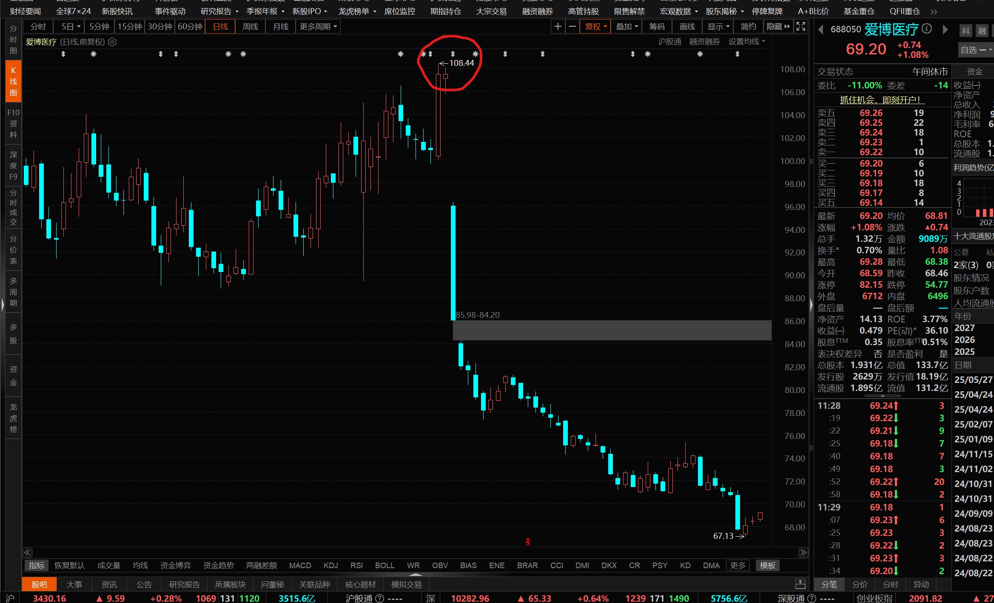Toggle 沪股通 overlay on chart
994x603 pixels.
669,42
